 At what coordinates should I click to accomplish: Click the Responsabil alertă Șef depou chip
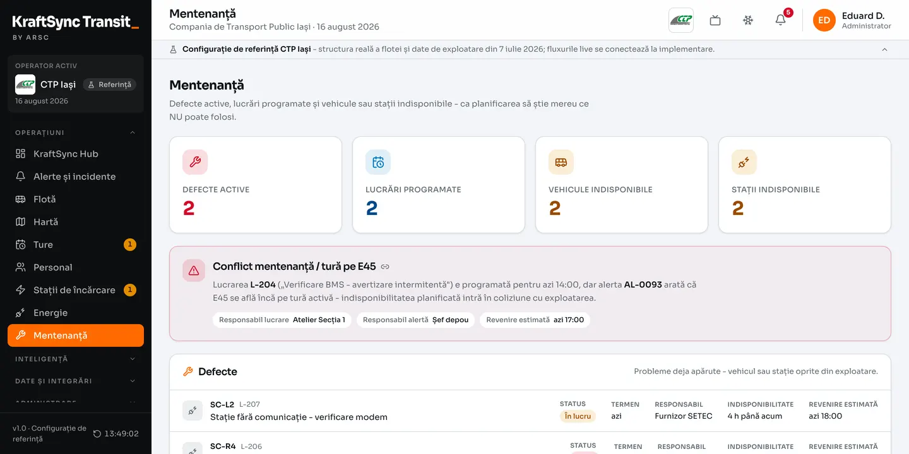pos(415,320)
